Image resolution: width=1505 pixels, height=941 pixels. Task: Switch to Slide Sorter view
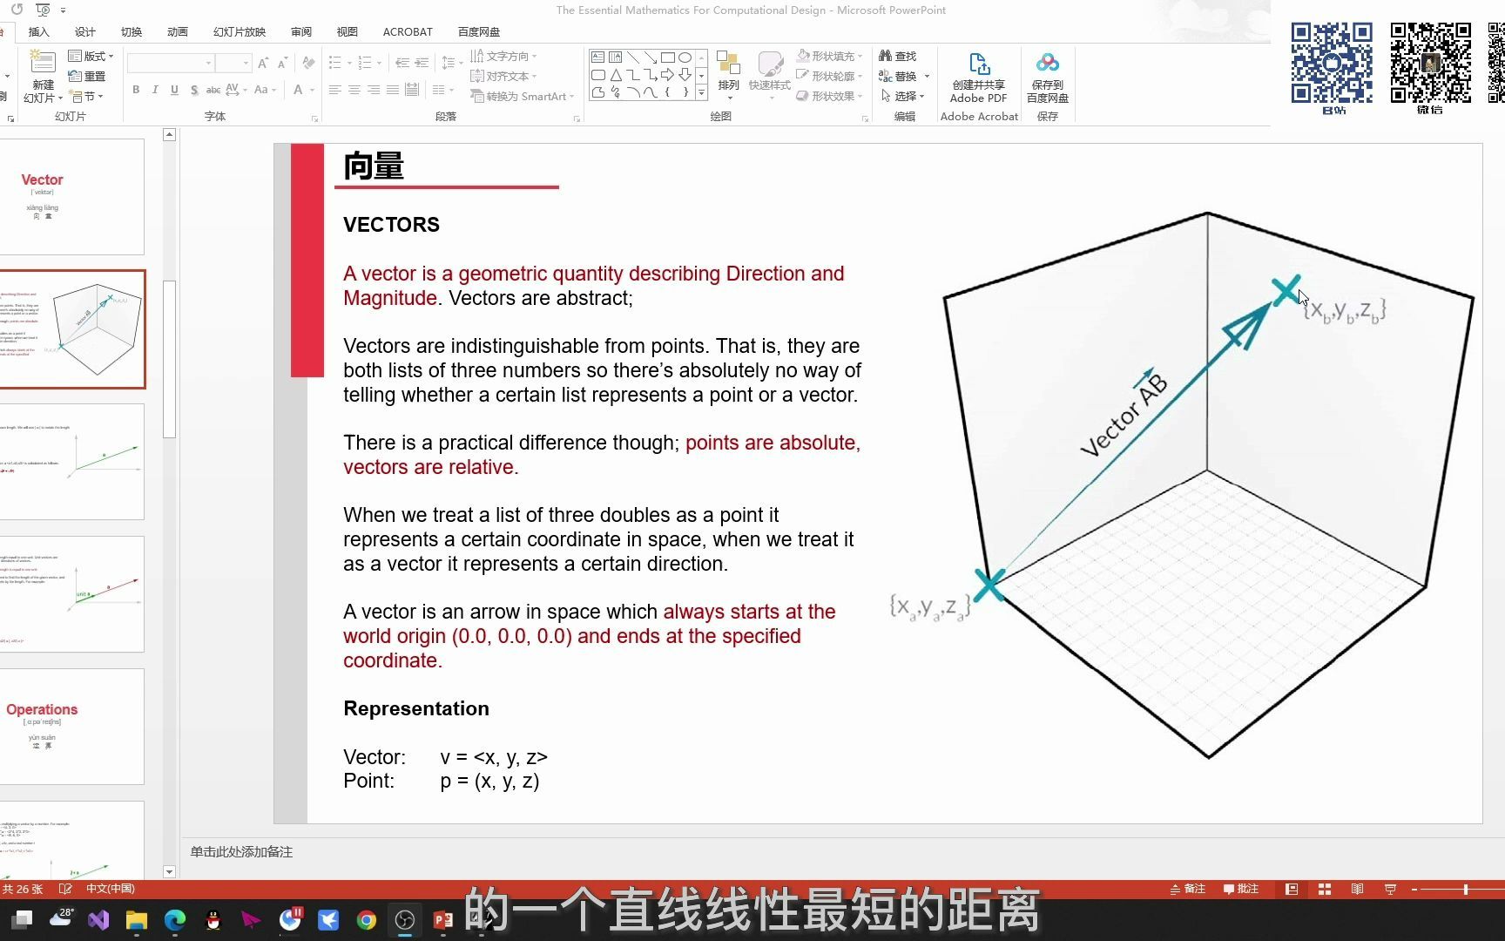pos(1325,889)
